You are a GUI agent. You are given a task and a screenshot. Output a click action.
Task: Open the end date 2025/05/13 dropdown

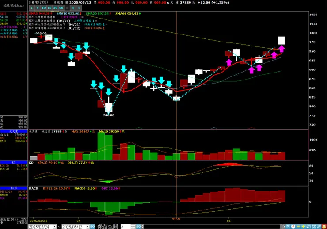[x=88, y=226]
